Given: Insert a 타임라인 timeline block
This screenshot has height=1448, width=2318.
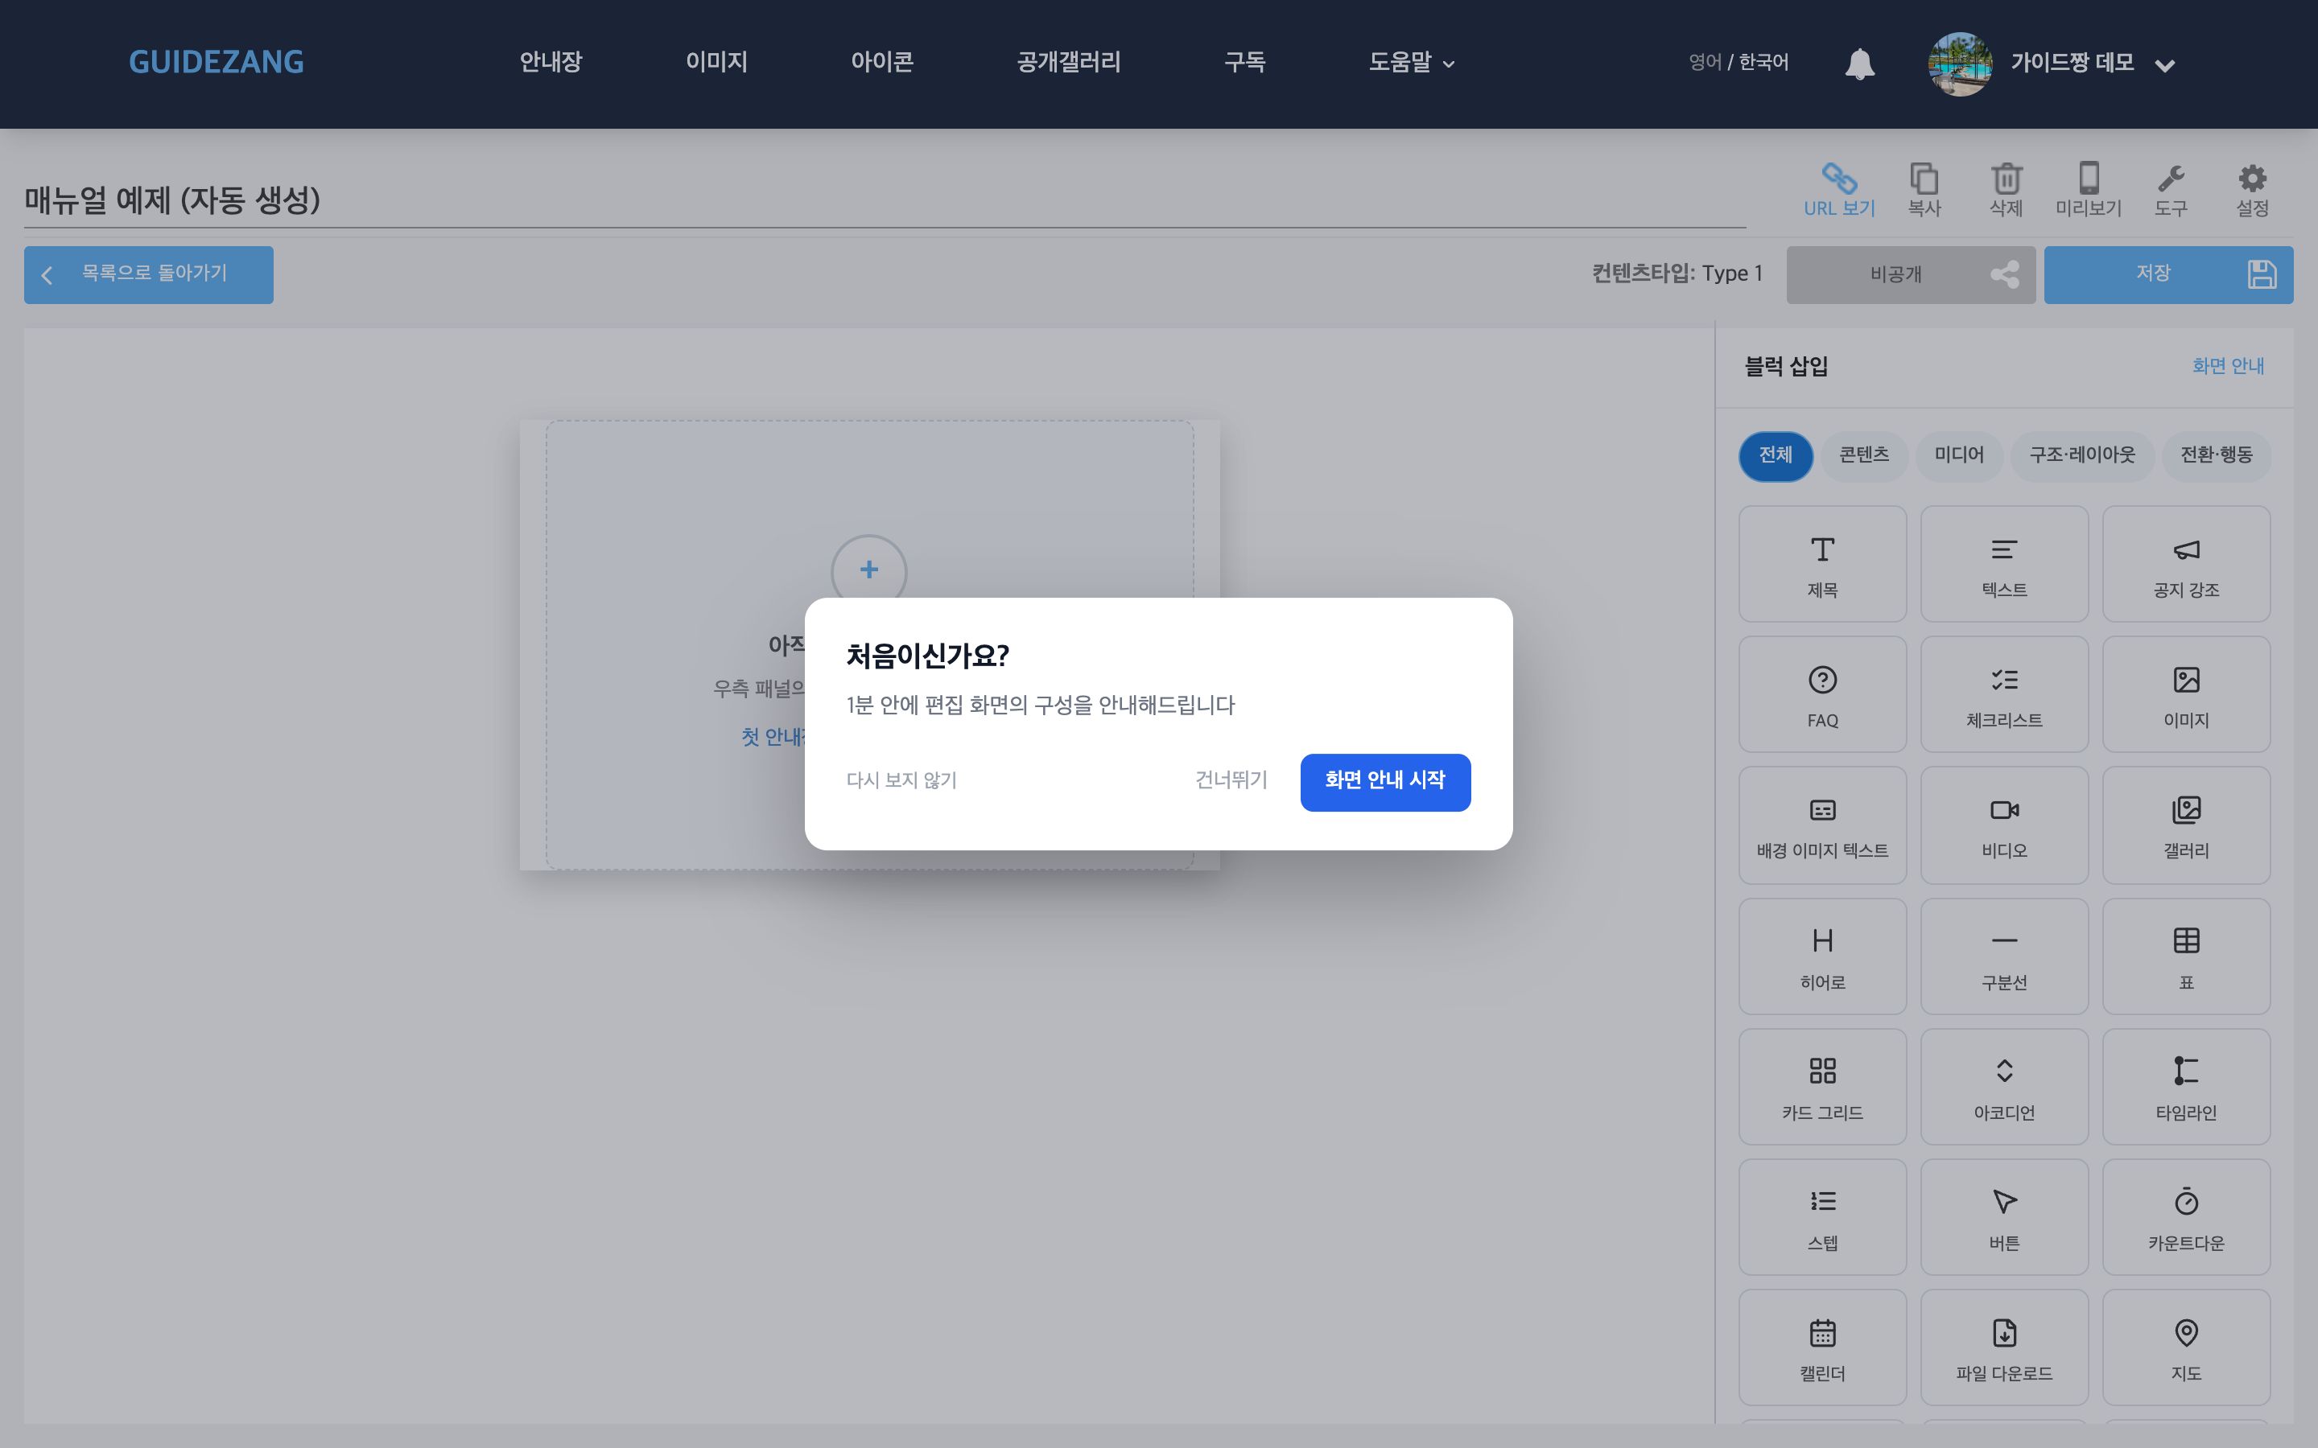Looking at the screenshot, I should point(2186,1086).
